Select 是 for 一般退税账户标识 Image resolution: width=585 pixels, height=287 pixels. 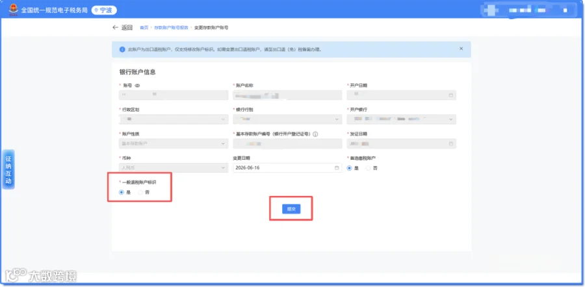122,192
